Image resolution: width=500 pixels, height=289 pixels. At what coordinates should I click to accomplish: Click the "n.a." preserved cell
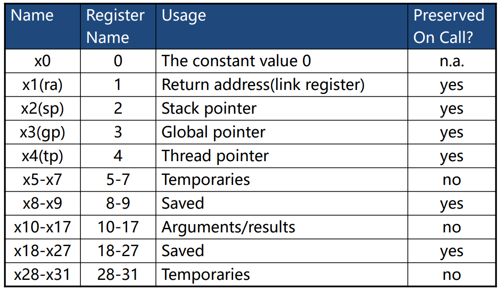pos(451,61)
